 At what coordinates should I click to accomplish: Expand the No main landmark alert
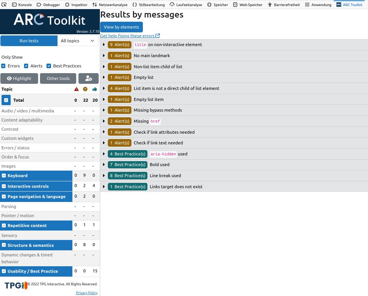[x=104, y=56]
